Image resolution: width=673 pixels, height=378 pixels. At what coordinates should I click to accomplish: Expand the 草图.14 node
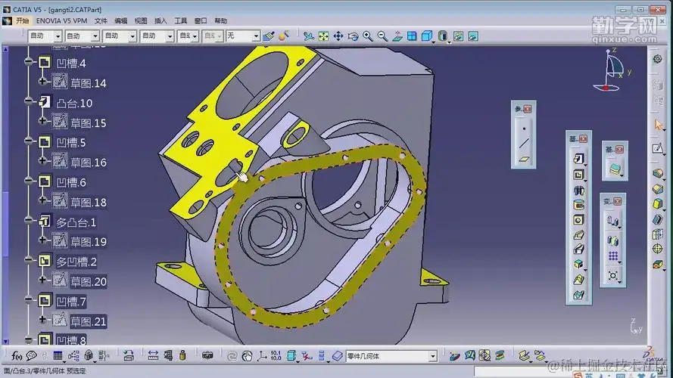coord(42,81)
